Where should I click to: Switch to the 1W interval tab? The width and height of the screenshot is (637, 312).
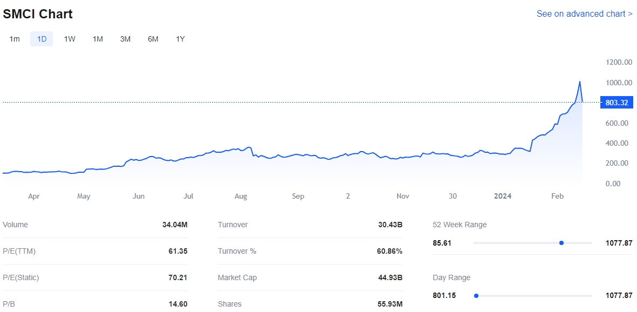[x=70, y=39]
